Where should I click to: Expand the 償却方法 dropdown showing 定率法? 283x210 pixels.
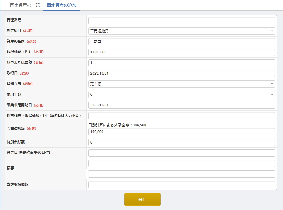point(181,84)
